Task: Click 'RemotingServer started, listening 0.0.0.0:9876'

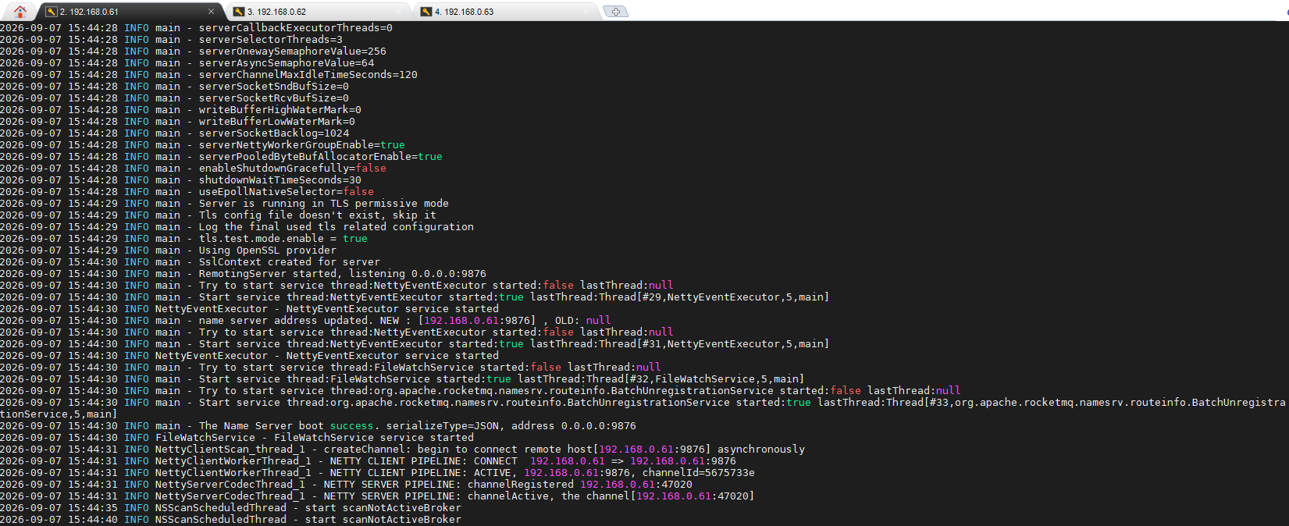Action: (x=343, y=274)
